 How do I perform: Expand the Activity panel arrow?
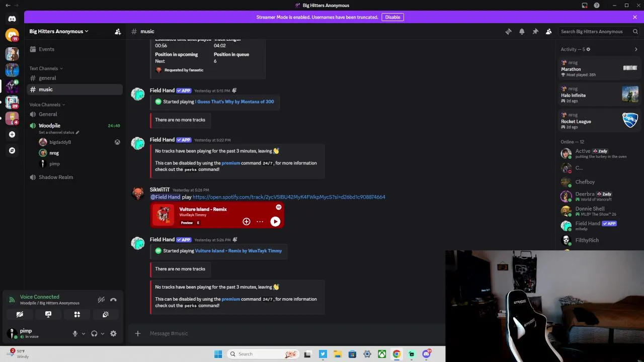[x=636, y=49]
